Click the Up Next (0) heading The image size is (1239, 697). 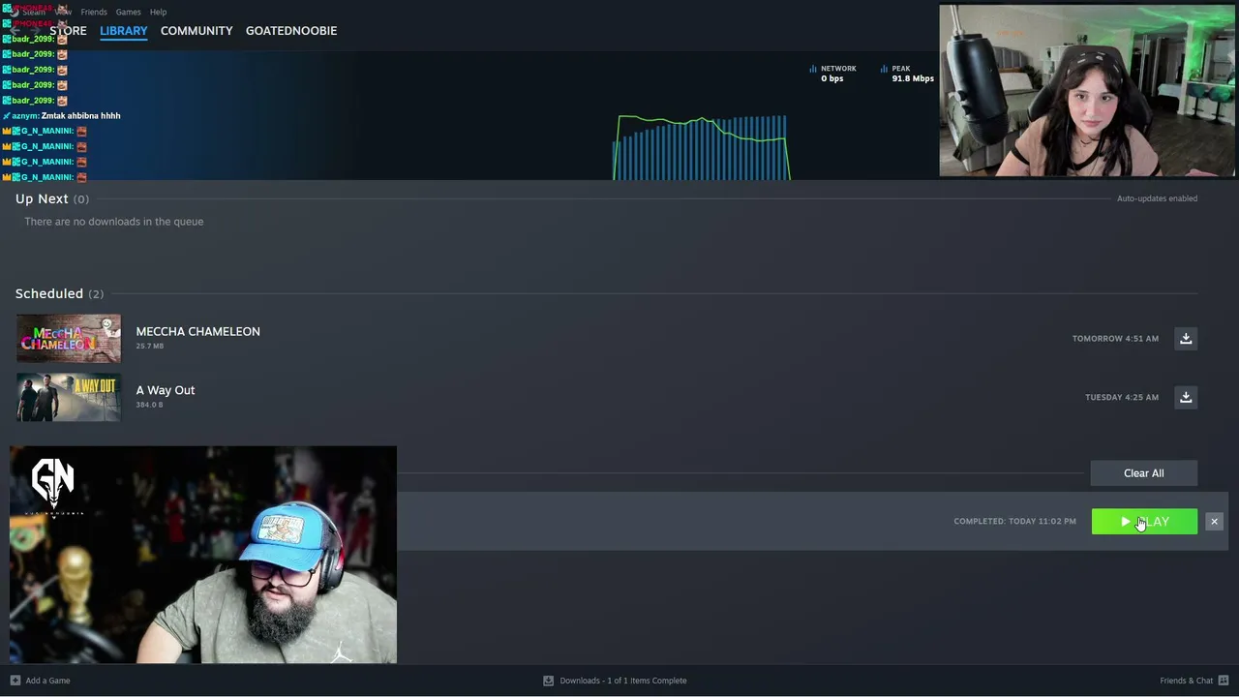[52, 198]
